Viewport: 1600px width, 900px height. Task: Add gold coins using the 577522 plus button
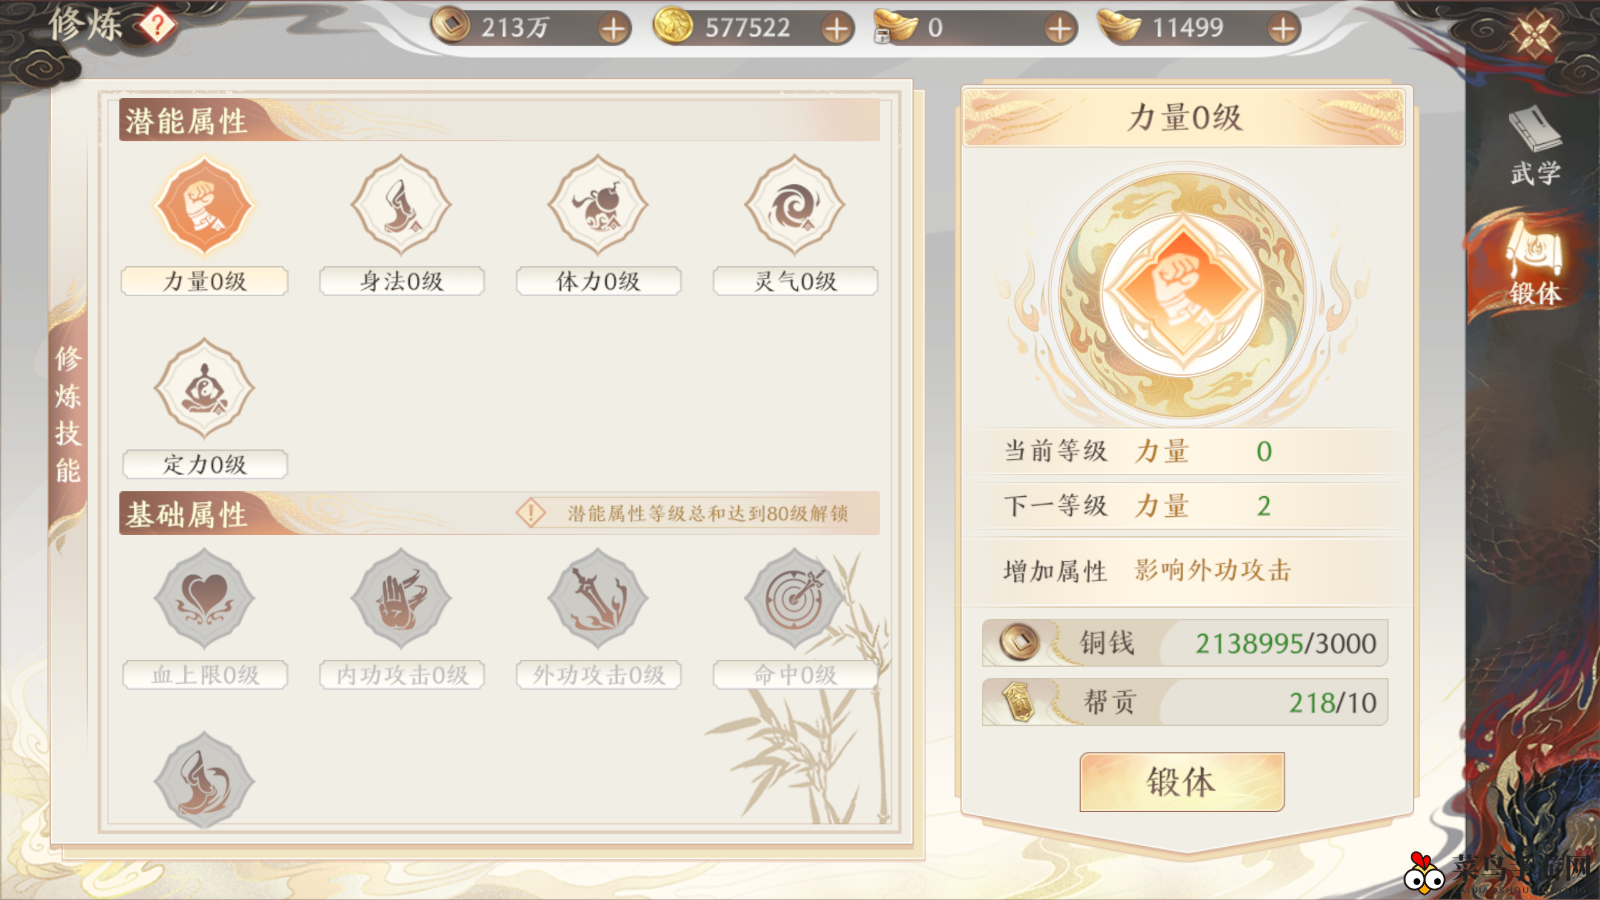click(837, 29)
